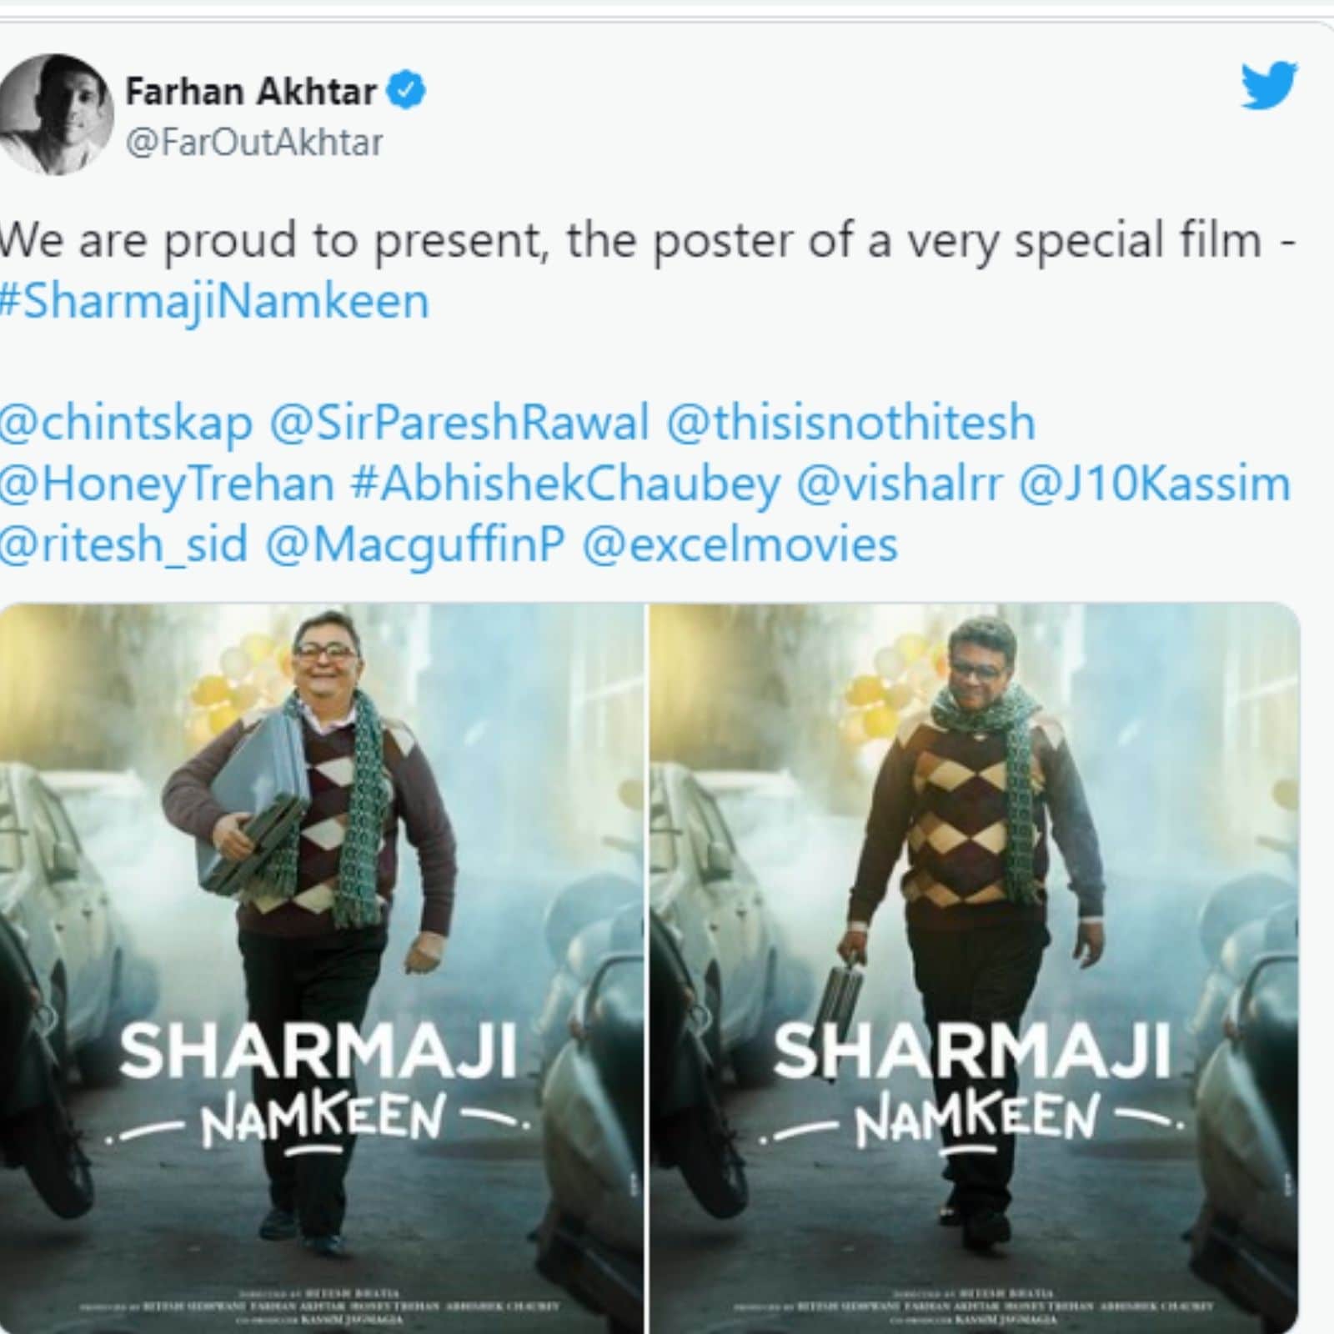Open the @MacguffinP mention
Image resolution: width=1334 pixels, height=1334 pixels.
tap(414, 545)
